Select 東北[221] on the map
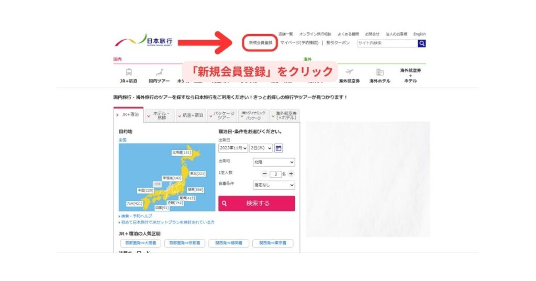 coord(197,173)
